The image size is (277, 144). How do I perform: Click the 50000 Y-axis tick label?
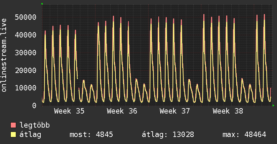(26, 17)
